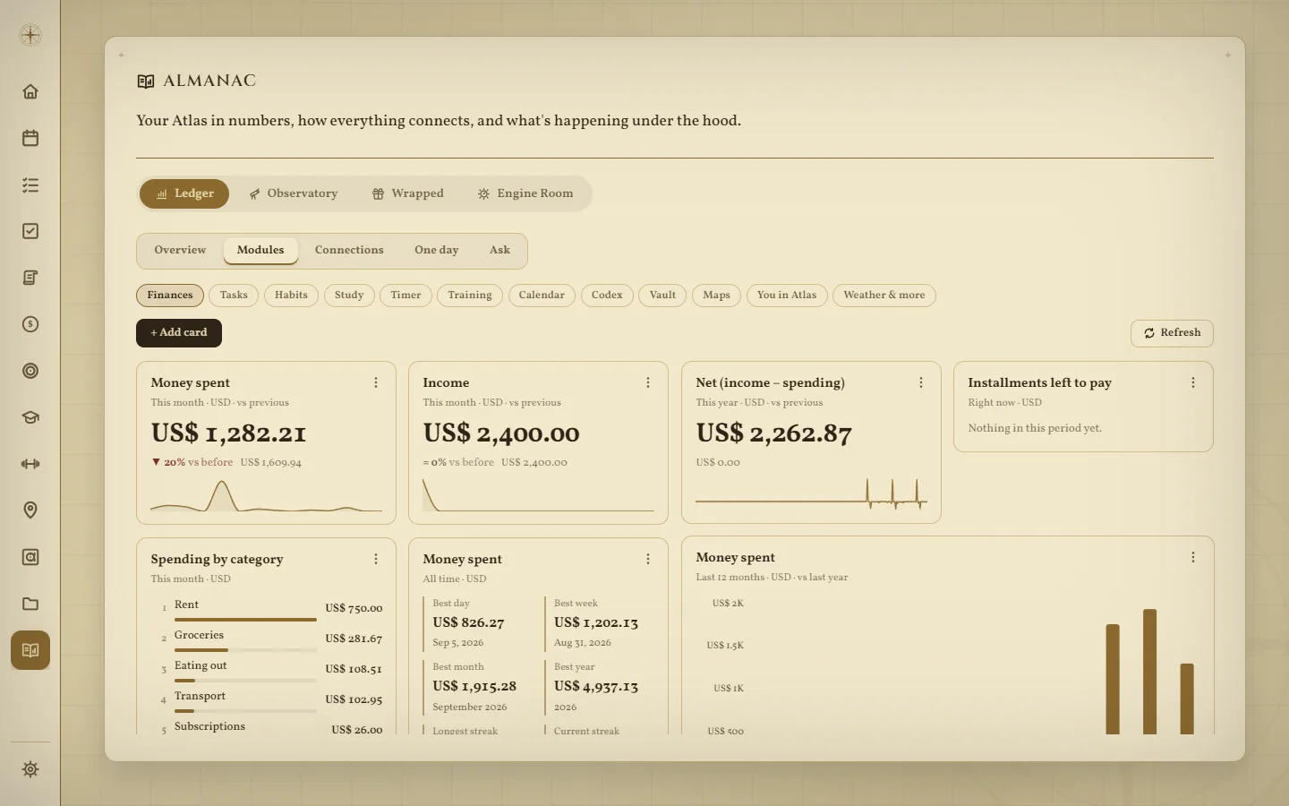
Task: Open the map pin icon in sidebar
Action: [x=30, y=510]
